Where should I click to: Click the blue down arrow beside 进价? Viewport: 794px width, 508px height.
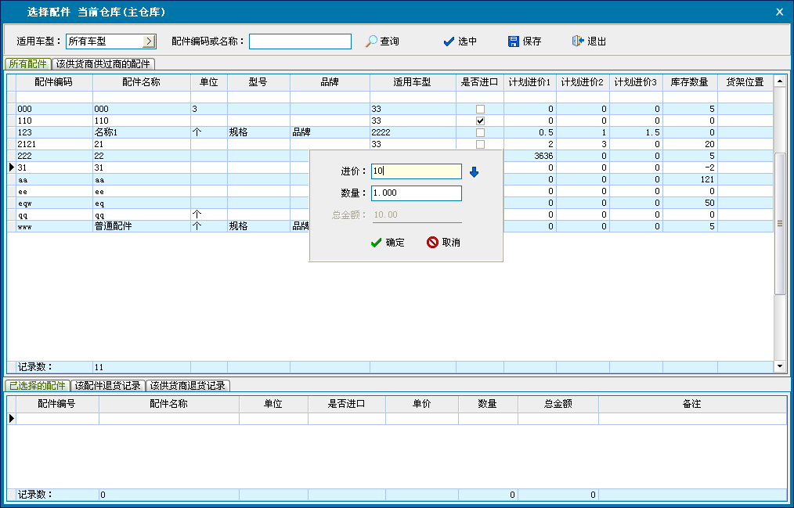point(474,172)
